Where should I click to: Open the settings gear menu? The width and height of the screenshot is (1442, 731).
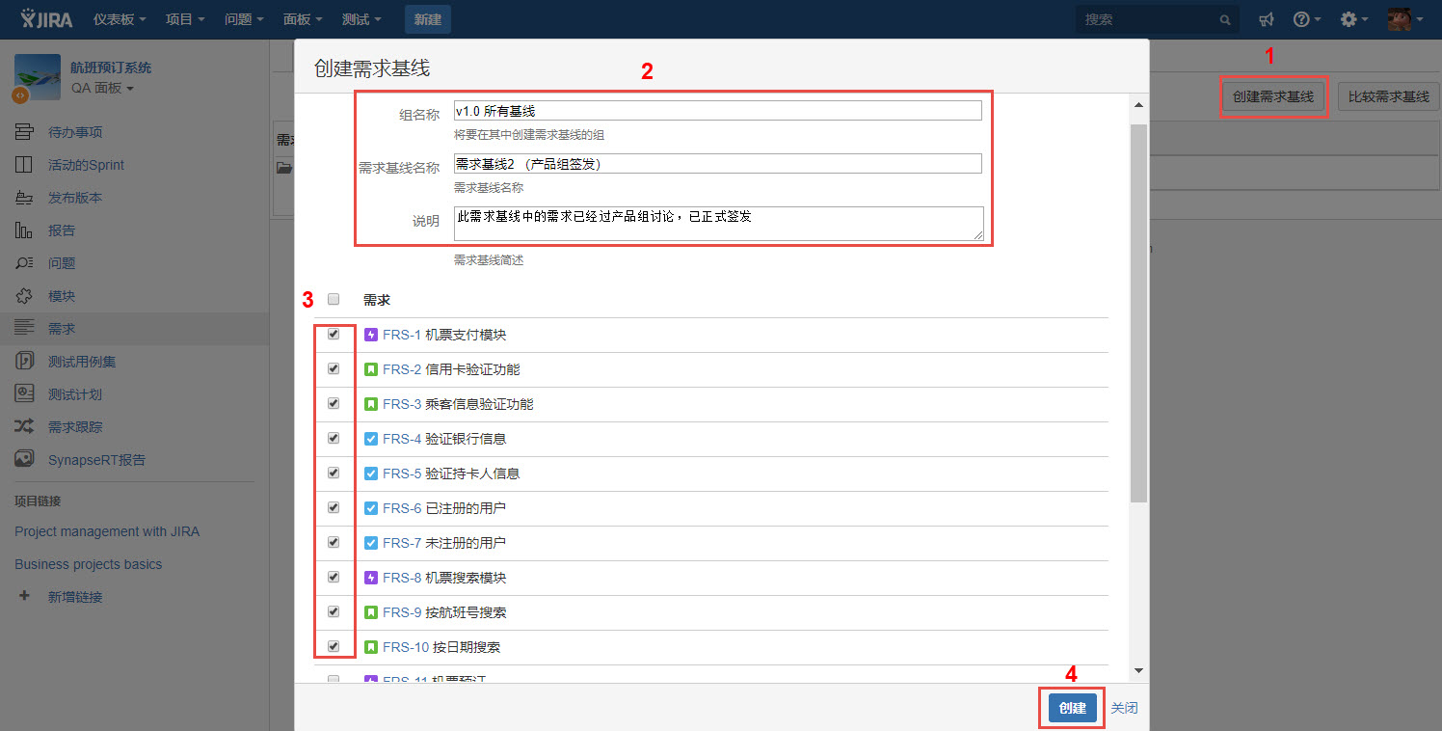(x=1354, y=19)
